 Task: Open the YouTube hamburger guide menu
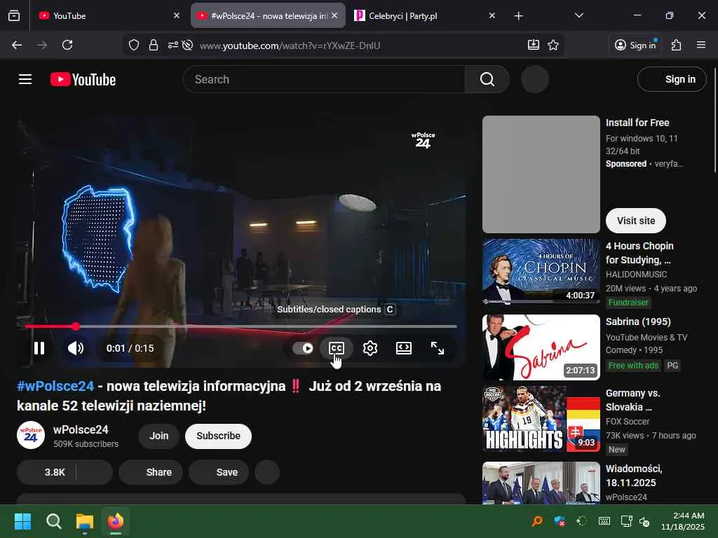25,80
